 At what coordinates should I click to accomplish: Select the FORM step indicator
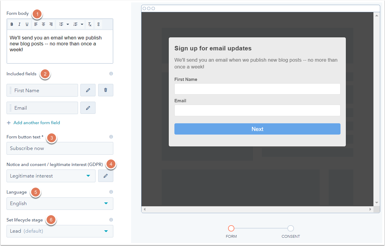click(x=231, y=229)
